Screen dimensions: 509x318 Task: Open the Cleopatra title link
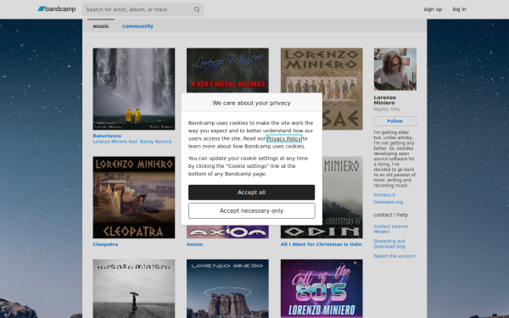(x=105, y=244)
